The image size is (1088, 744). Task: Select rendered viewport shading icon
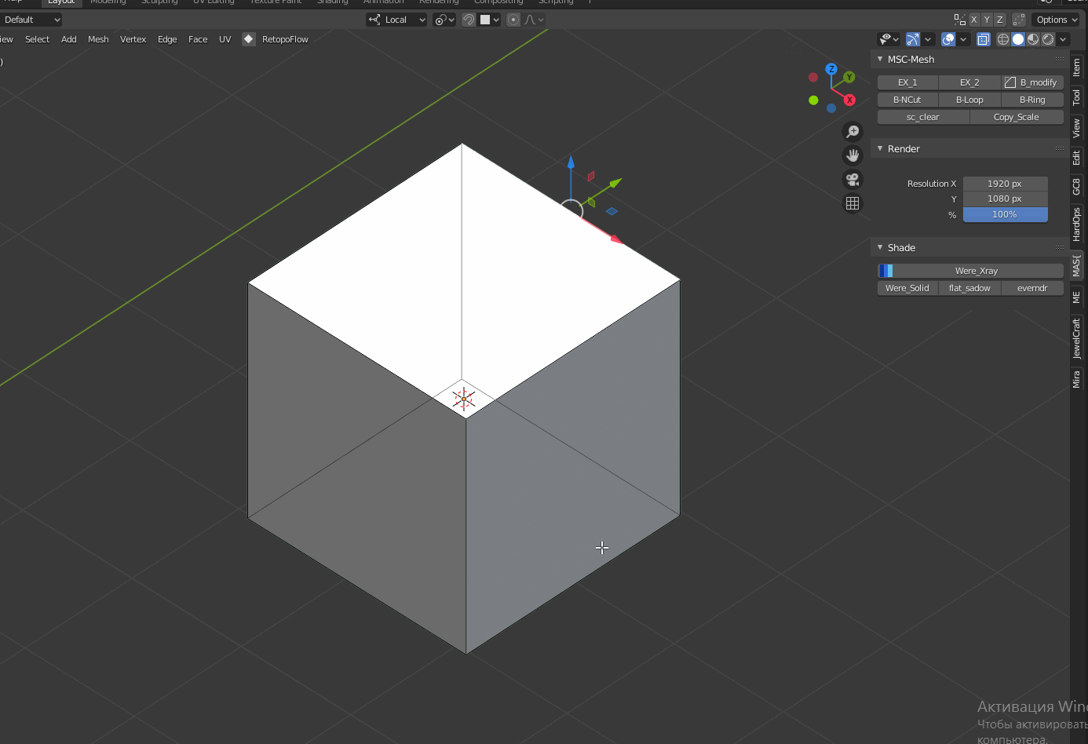pyautogui.click(x=1048, y=39)
